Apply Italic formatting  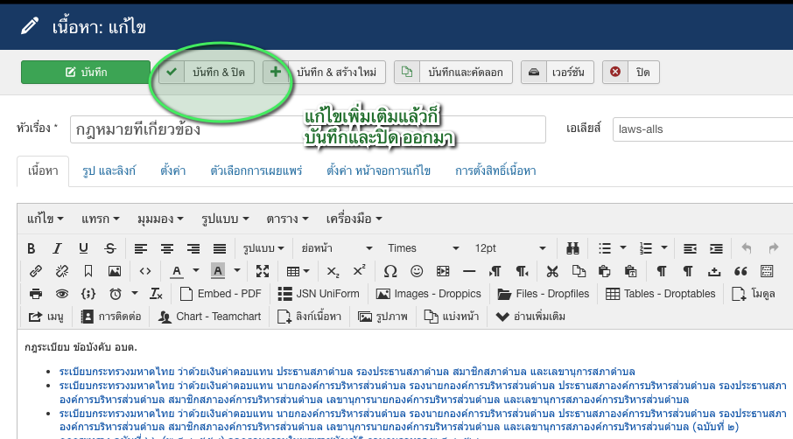(x=57, y=248)
